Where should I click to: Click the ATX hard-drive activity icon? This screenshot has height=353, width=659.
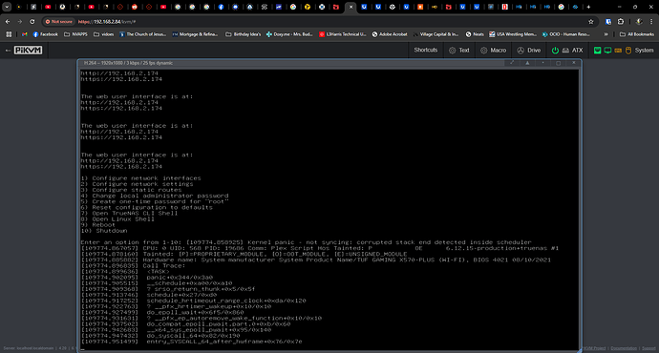(565, 51)
